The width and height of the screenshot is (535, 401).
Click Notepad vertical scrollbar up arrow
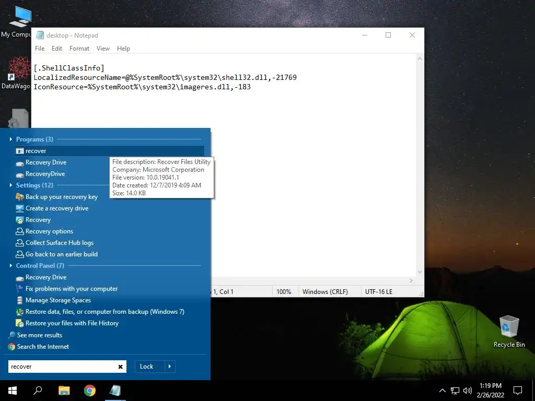(420, 58)
